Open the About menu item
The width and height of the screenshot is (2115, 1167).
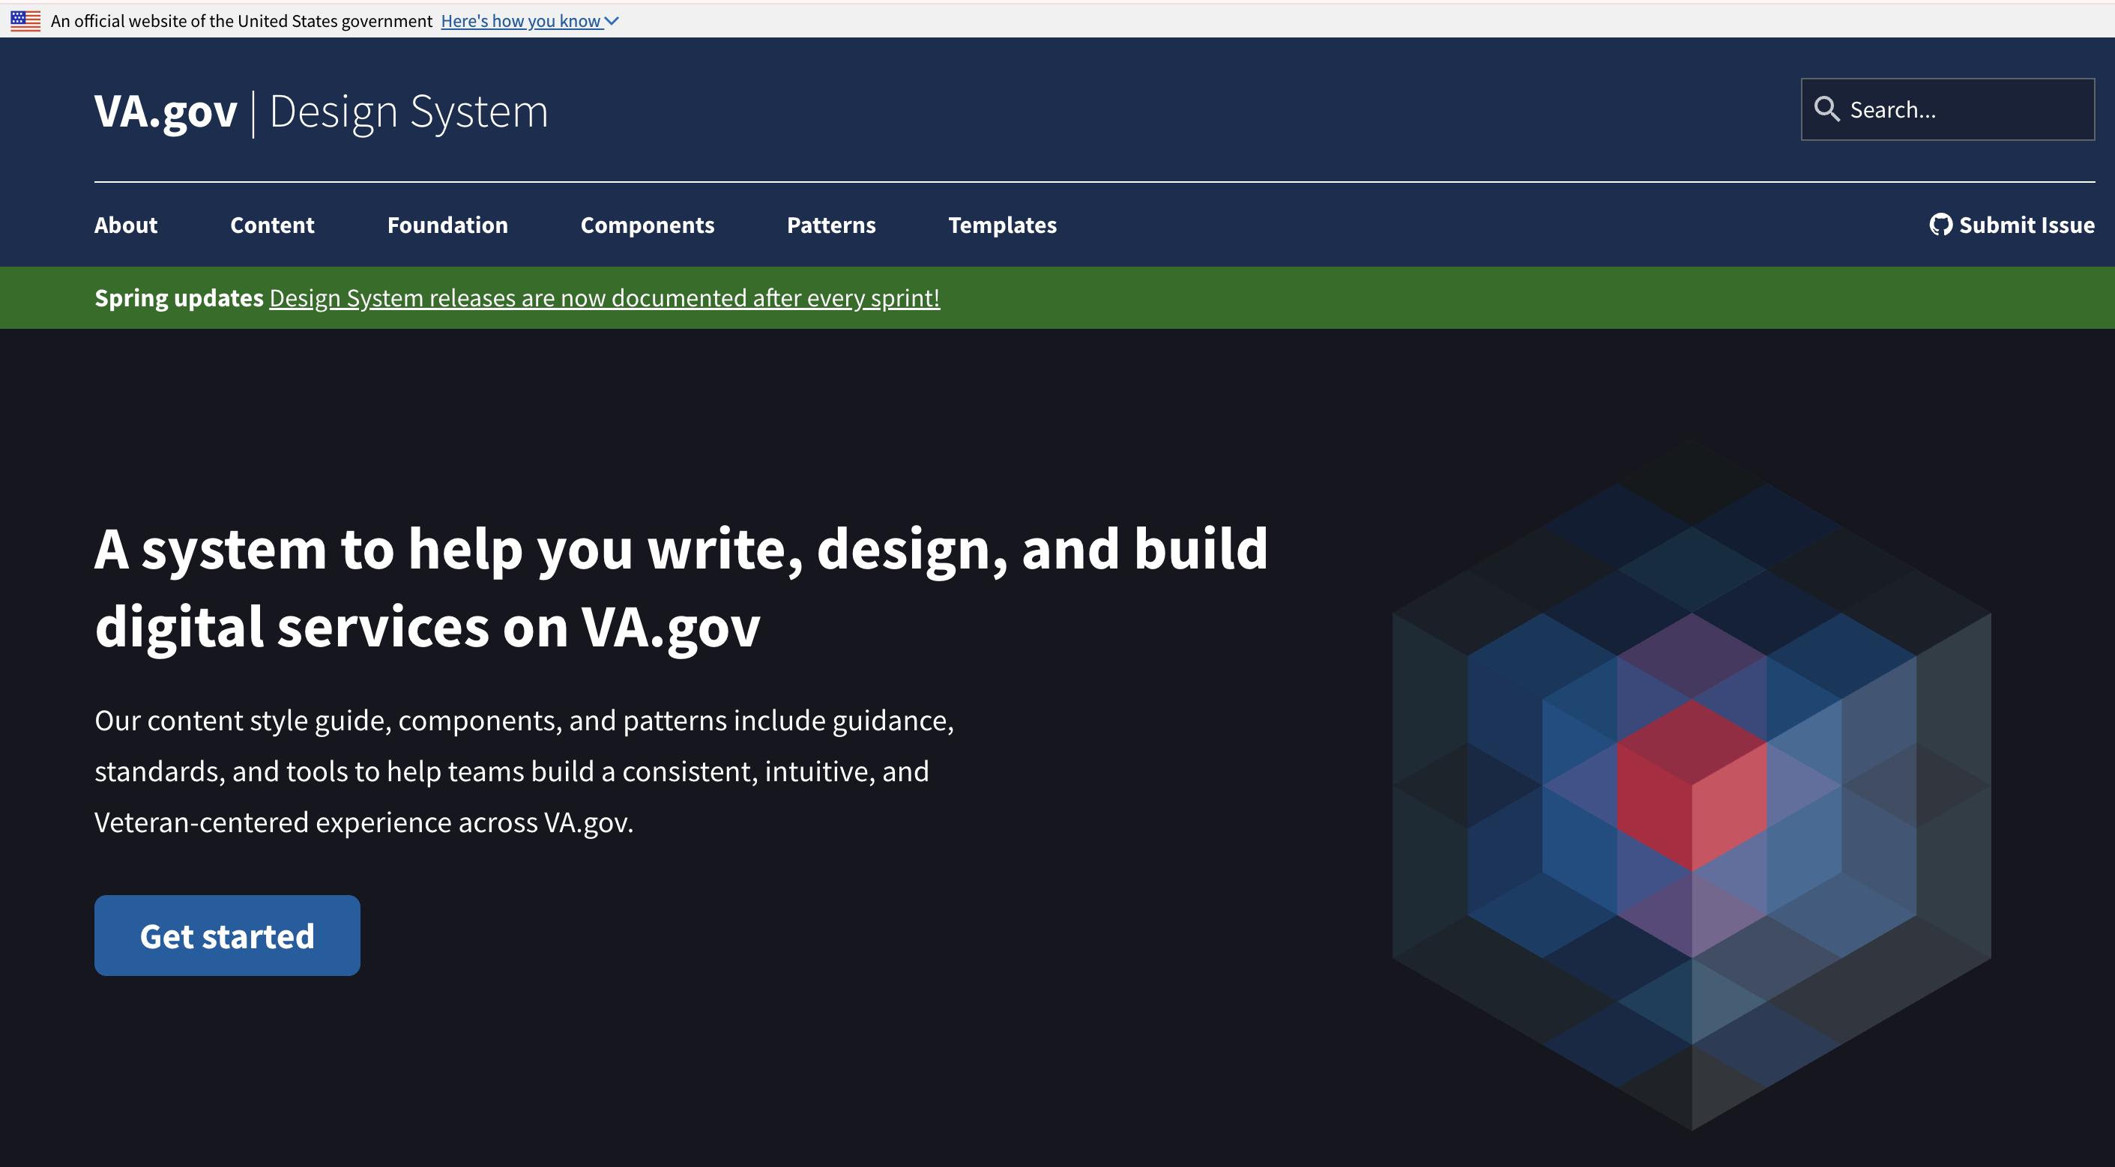[x=126, y=225]
